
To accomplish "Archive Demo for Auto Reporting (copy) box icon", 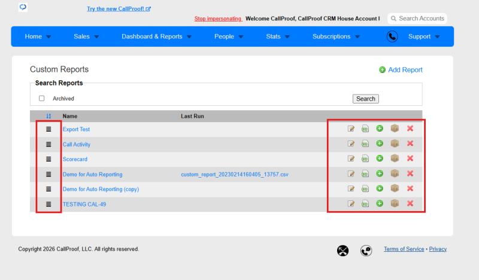I will point(395,188).
